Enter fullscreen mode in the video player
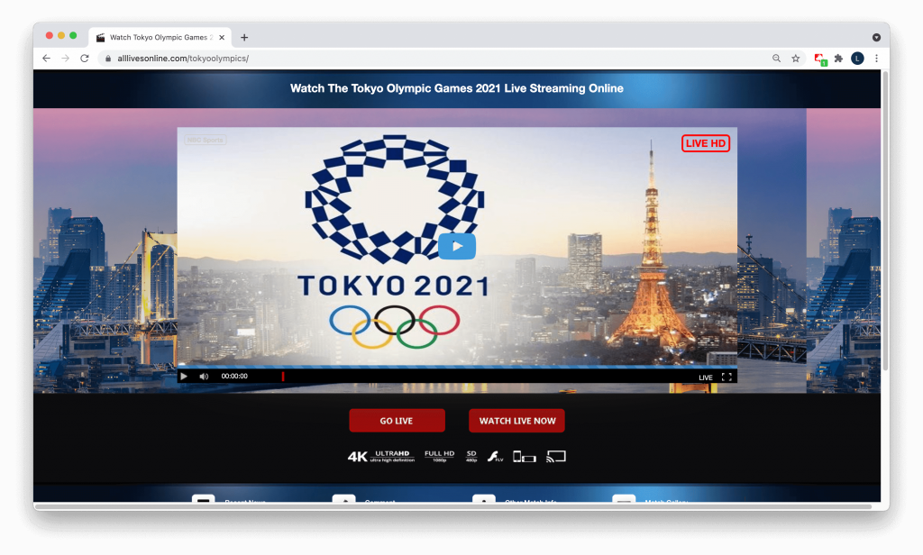 coord(727,377)
